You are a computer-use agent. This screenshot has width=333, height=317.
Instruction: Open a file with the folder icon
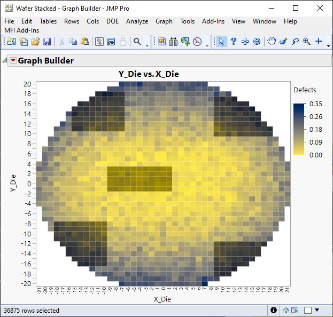point(35,41)
